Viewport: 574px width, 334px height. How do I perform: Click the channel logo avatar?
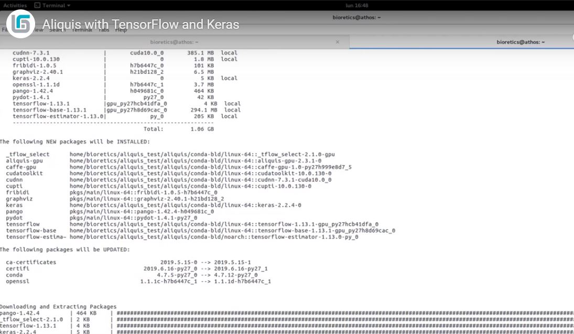point(21,24)
